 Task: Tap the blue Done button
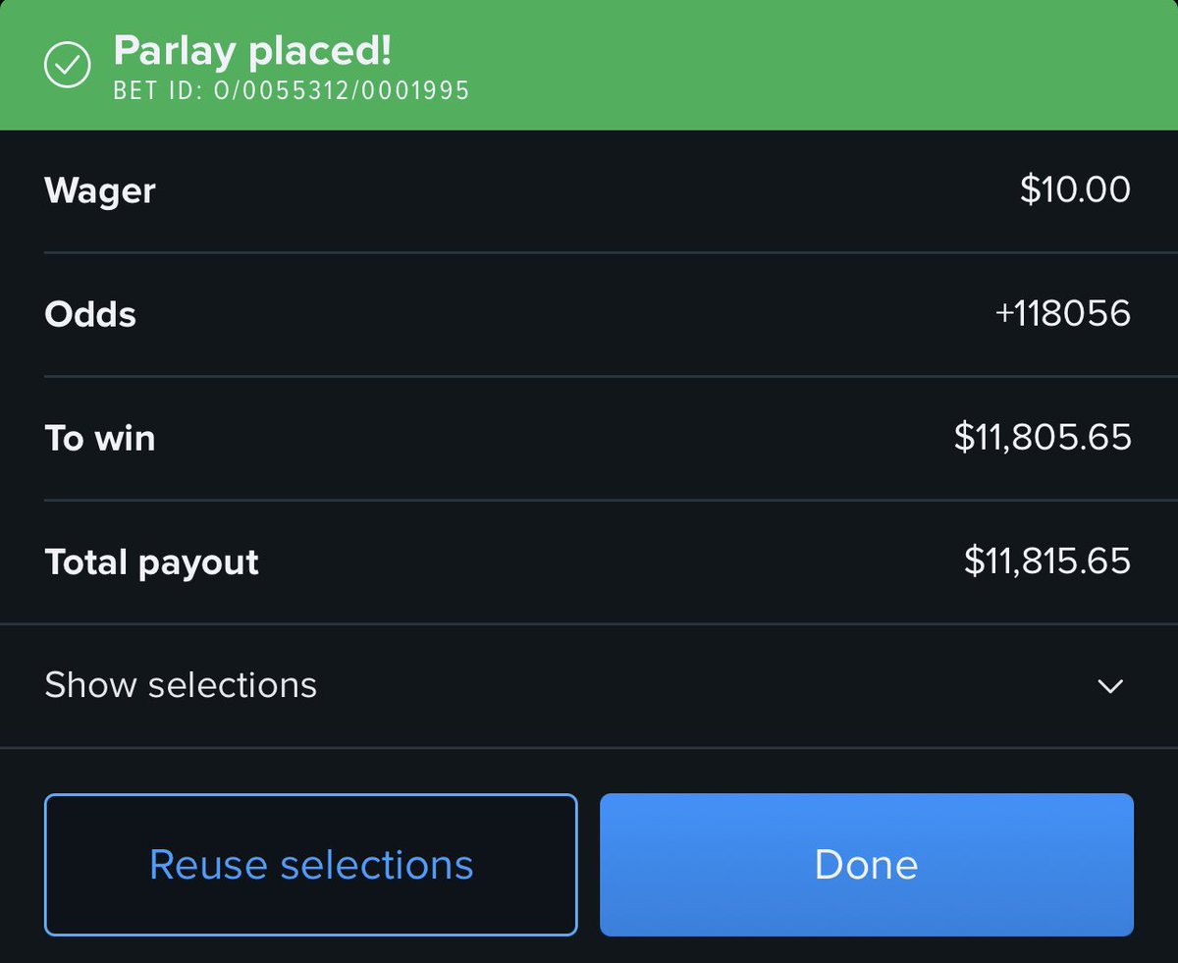point(867,865)
